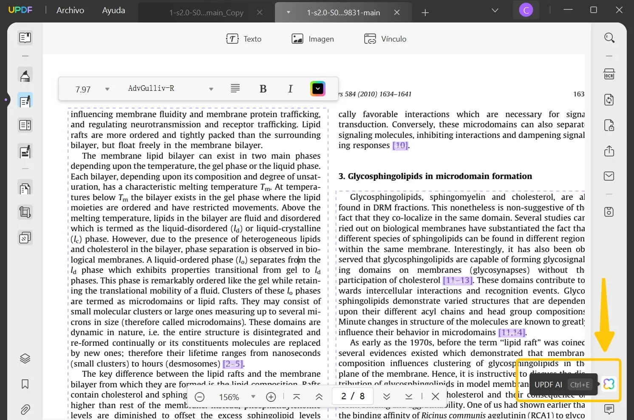Select the 1-s2.0-S0...9831-main tab
Image resolution: width=634 pixels, height=420 pixels.
click(x=343, y=13)
